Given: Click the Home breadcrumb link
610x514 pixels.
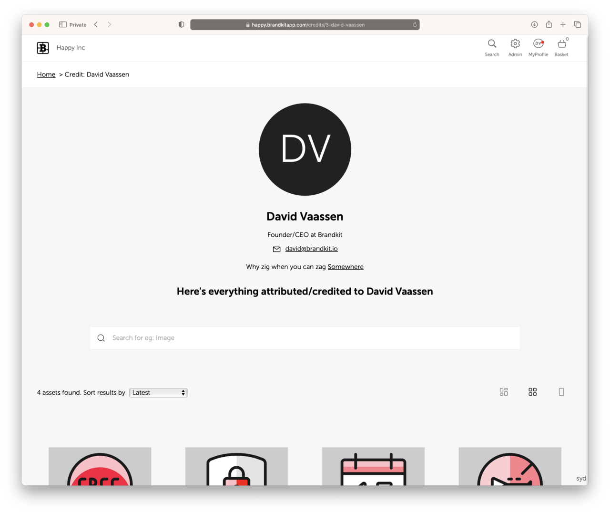Looking at the screenshot, I should (46, 74).
